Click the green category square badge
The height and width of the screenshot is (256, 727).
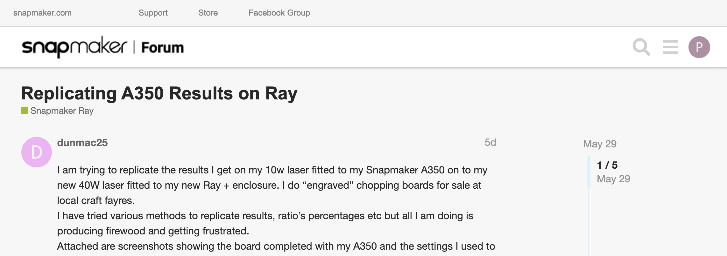[x=24, y=110]
